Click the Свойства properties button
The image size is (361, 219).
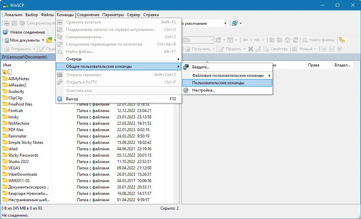[x=275, y=49]
